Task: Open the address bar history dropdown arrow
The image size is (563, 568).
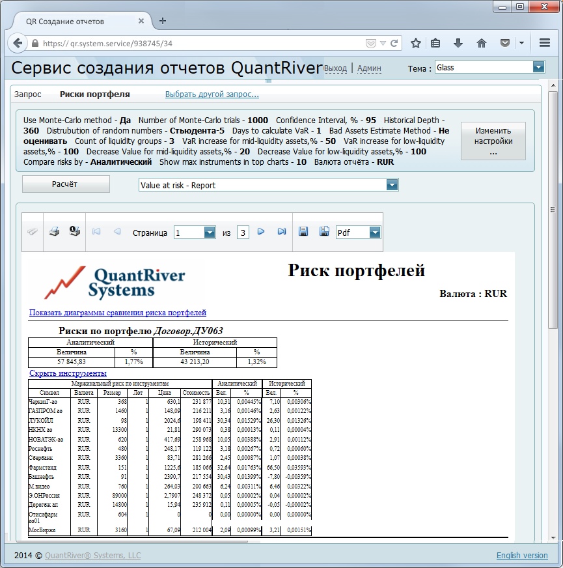Action: [383, 44]
